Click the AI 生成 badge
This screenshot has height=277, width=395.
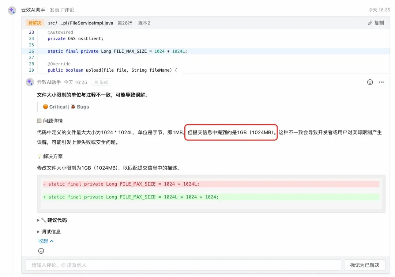[x=101, y=82]
